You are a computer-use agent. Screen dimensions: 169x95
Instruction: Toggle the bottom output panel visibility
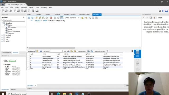166,11
